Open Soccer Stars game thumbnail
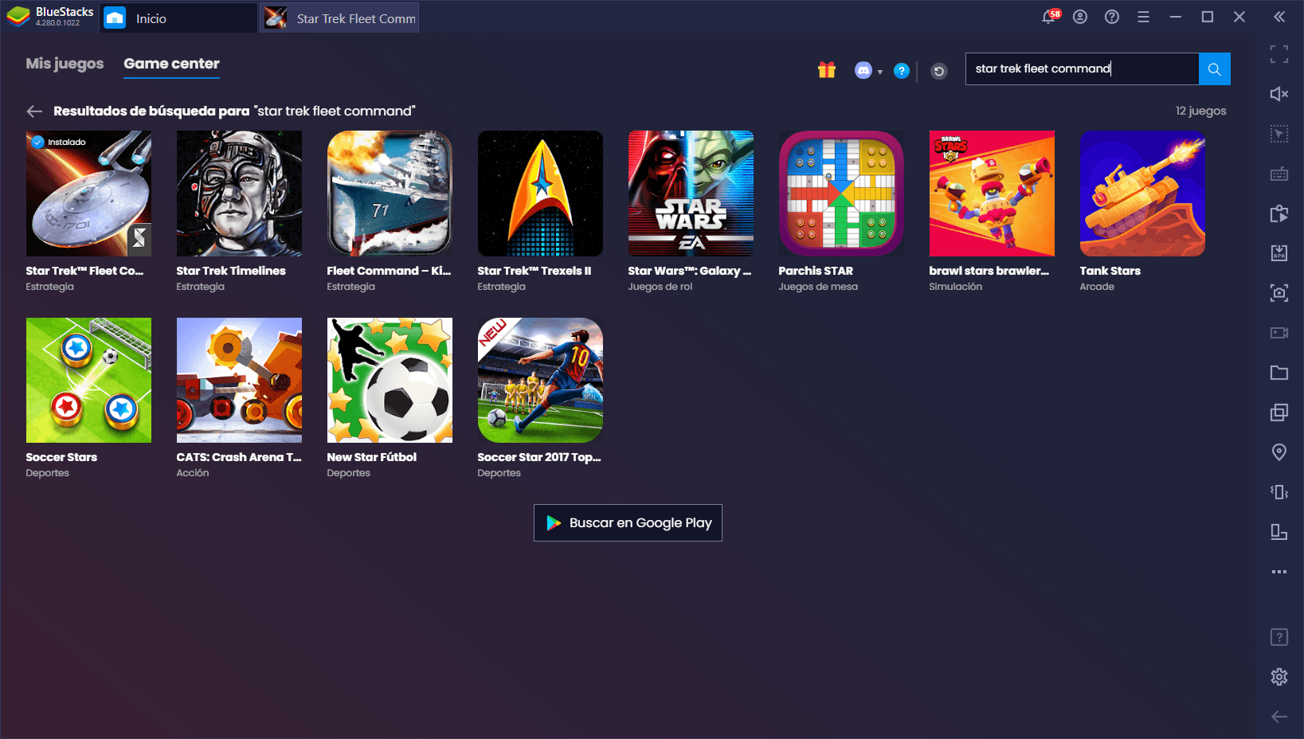This screenshot has width=1304, height=739. [88, 380]
